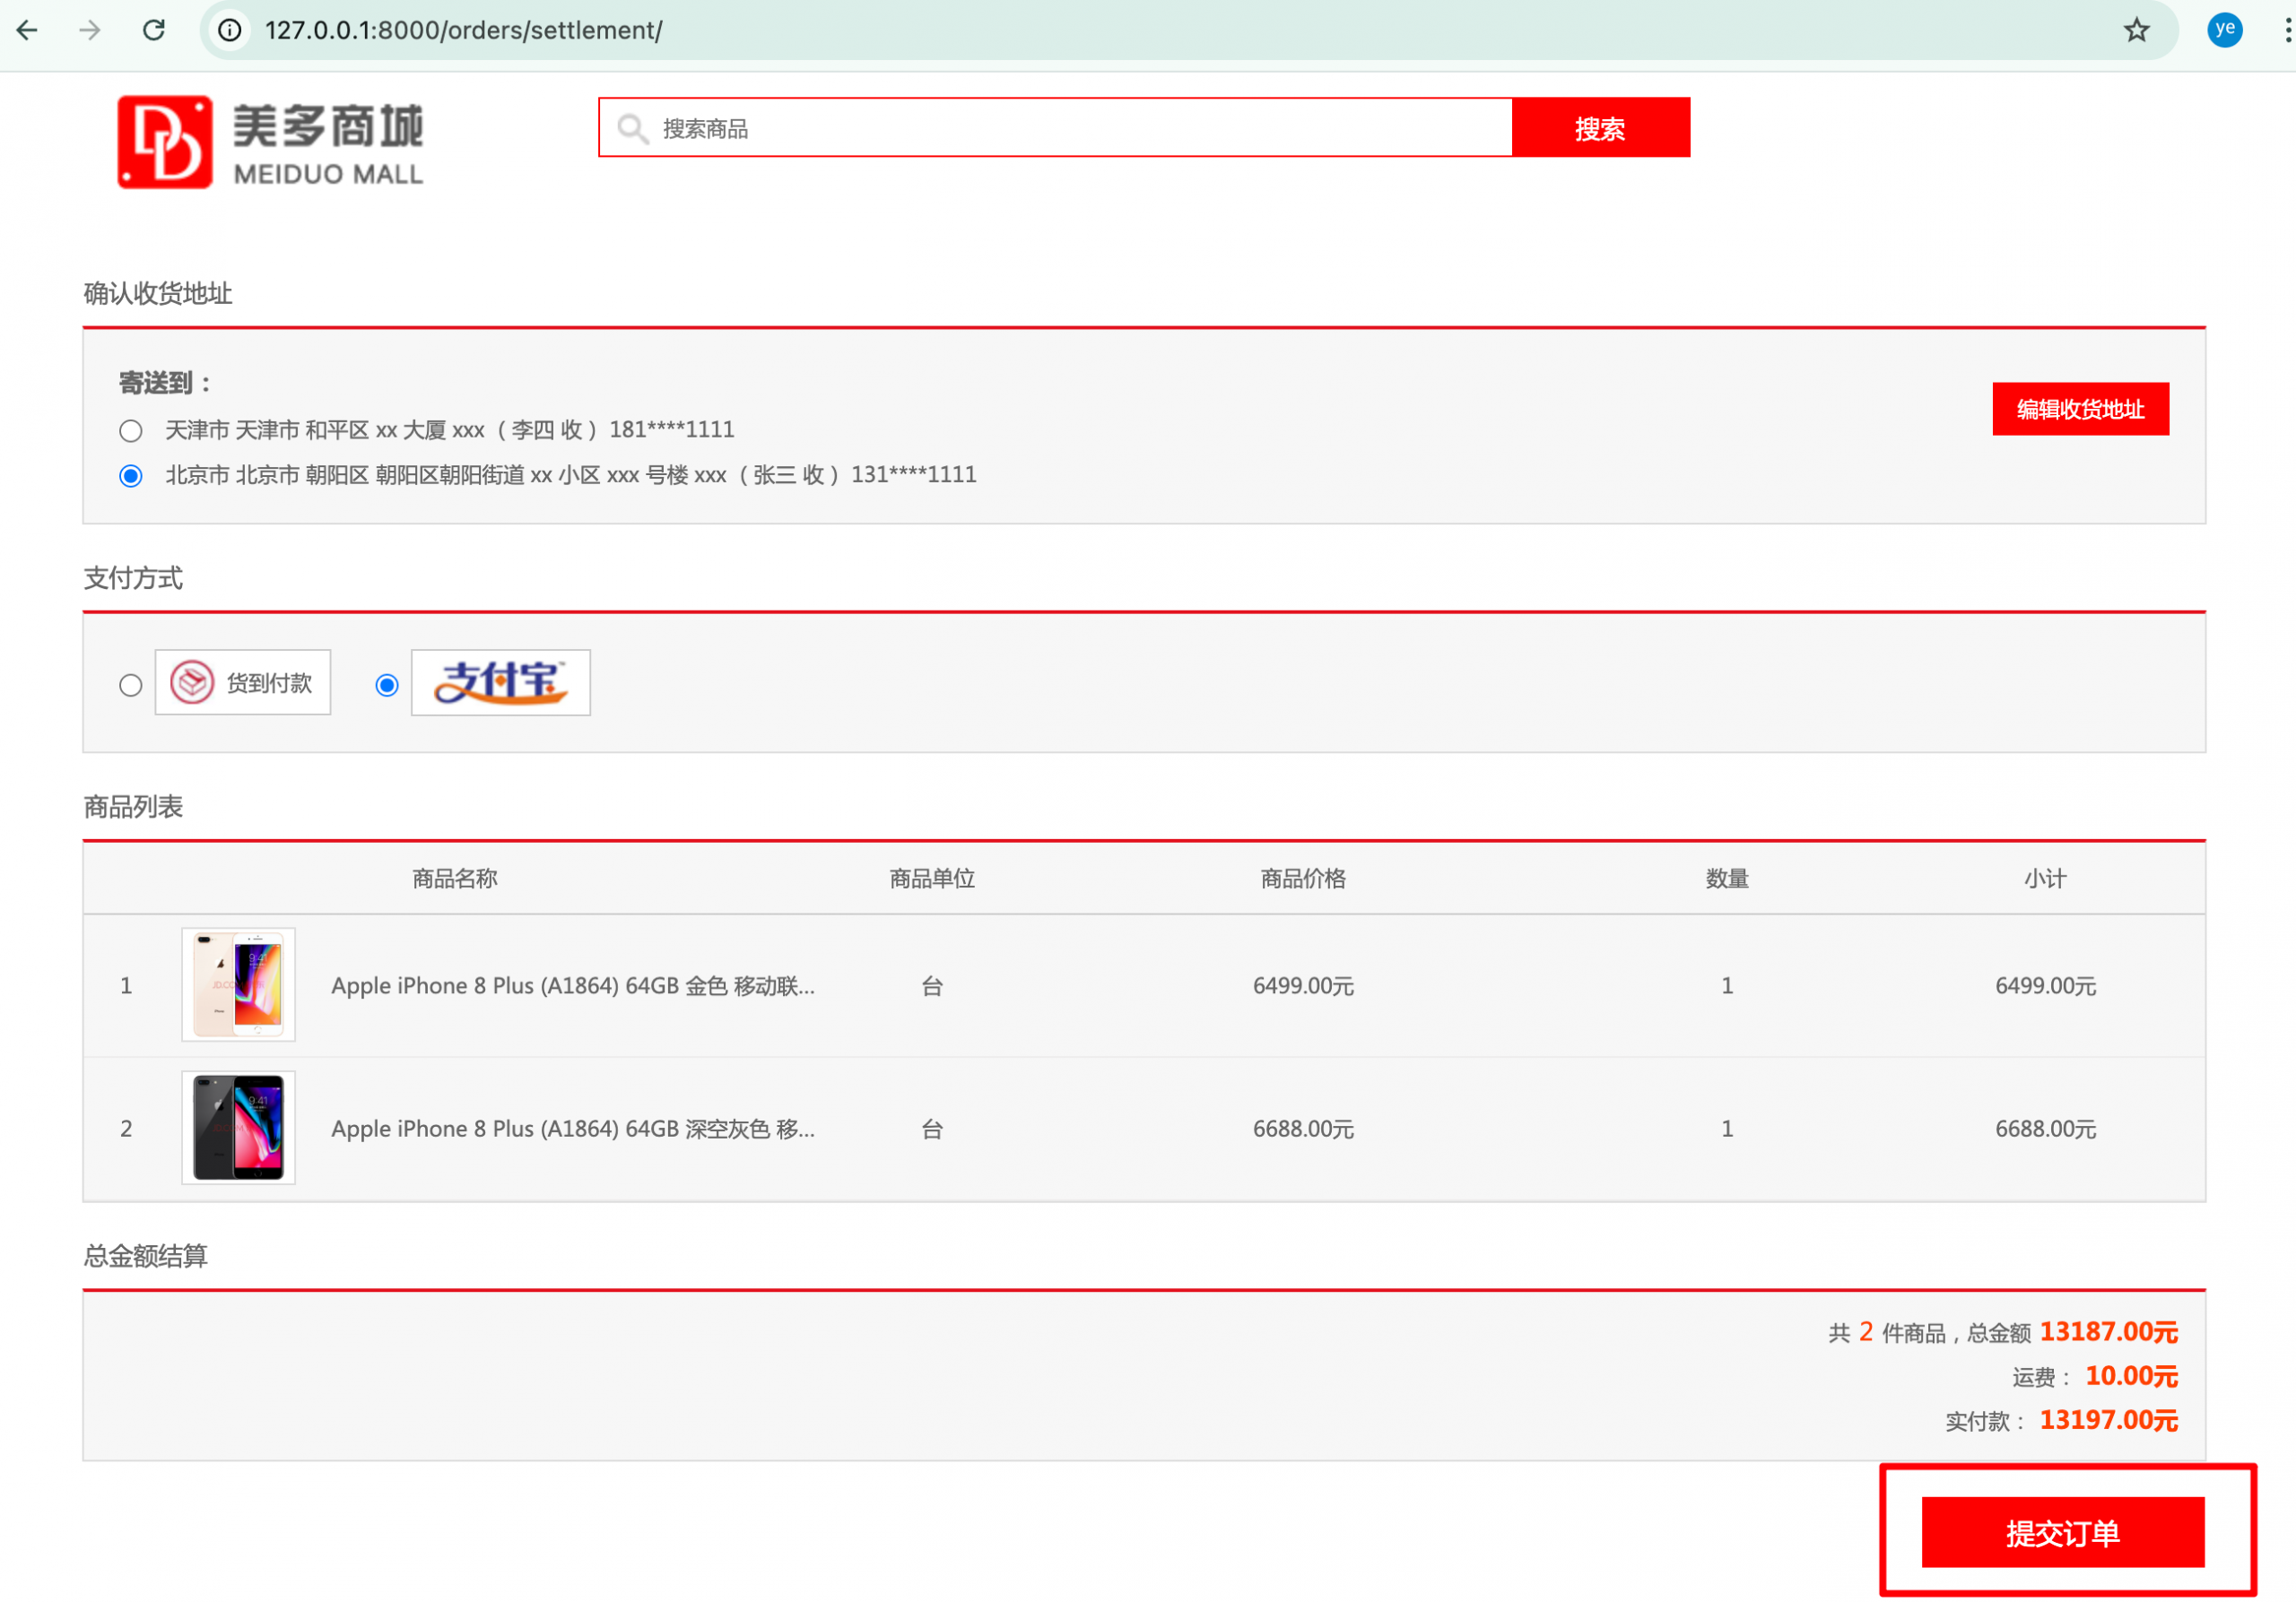Click the 天津市 address text for 李四

450,429
